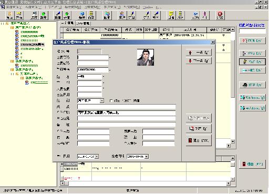Screen dimensions: 269x194
Task: Click the first toolbar icon at far left
Action: pos(9,15)
